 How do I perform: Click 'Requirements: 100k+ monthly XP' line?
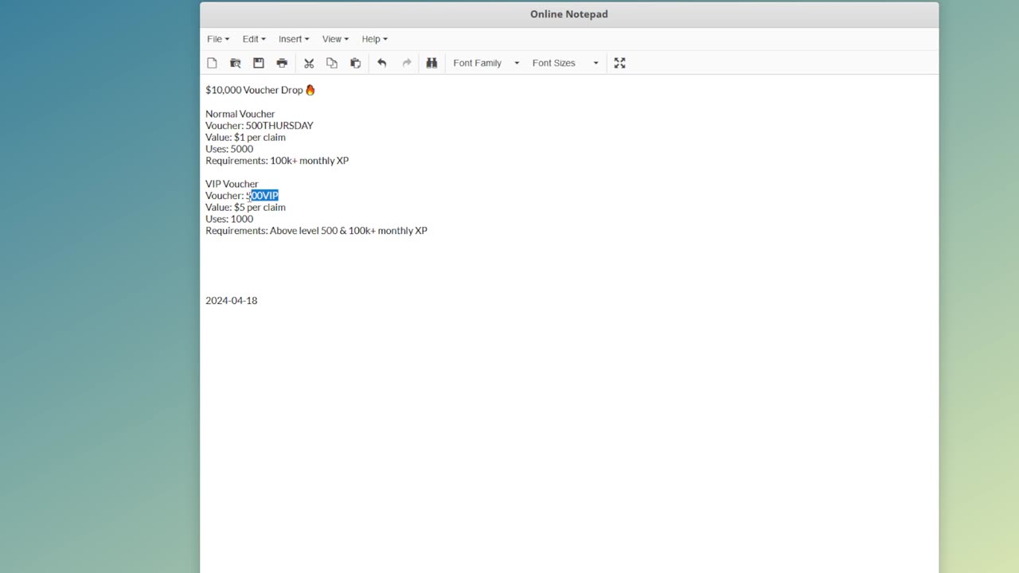277,161
